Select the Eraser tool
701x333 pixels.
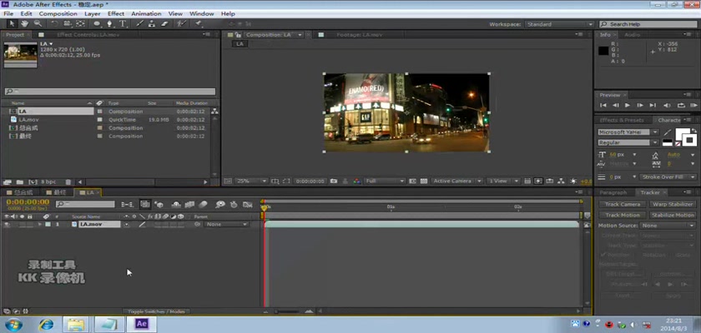pyautogui.click(x=164, y=23)
